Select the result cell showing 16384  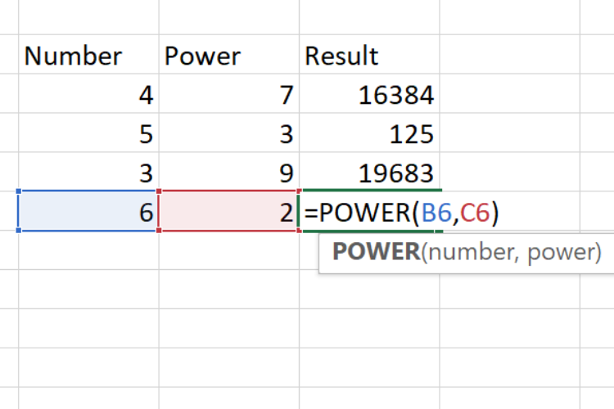pos(369,93)
